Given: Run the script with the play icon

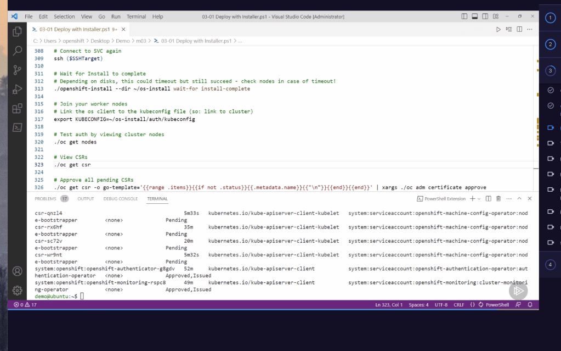Looking at the screenshot, I should pyautogui.click(x=498, y=30).
